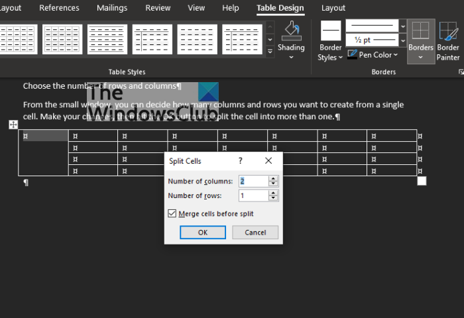Click the table move handle icon

(13, 125)
